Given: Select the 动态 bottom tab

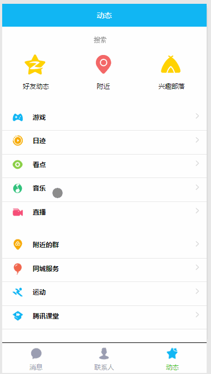Looking at the screenshot, I should pos(172,359).
